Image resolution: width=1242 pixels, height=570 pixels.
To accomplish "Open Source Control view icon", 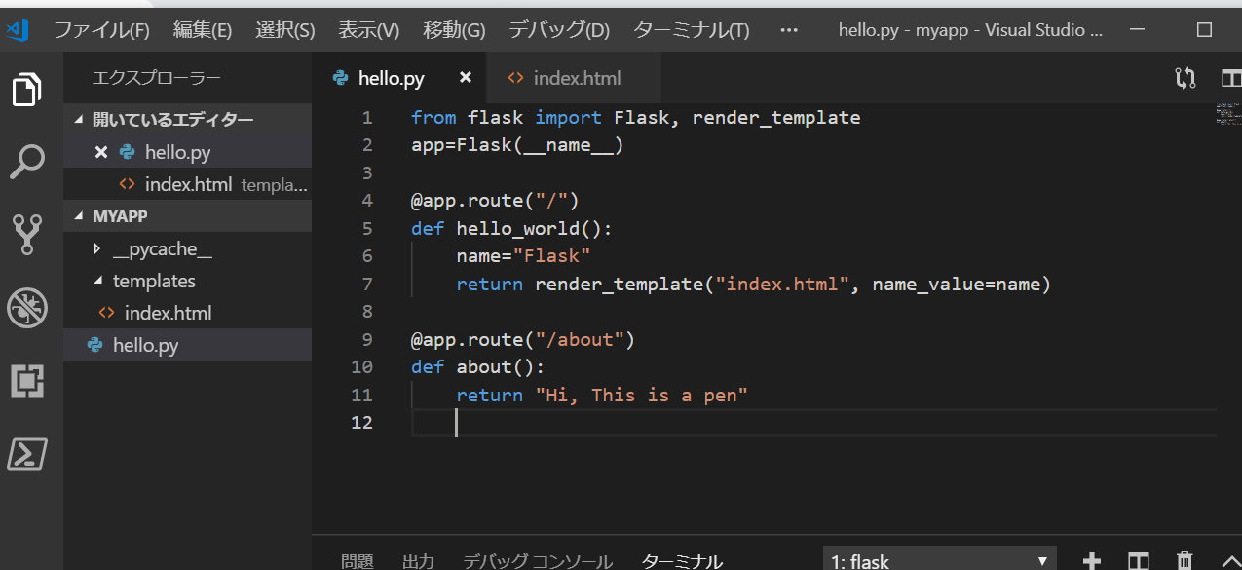I will pyautogui.click(x=27, y=235).
